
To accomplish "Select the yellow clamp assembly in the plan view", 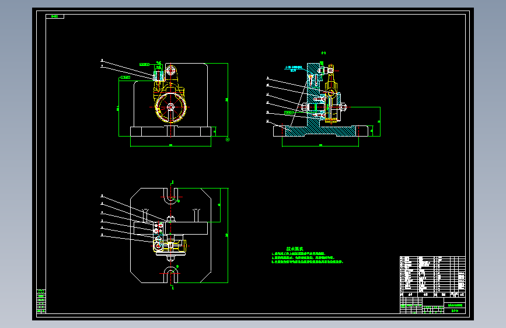I will 170,246.
